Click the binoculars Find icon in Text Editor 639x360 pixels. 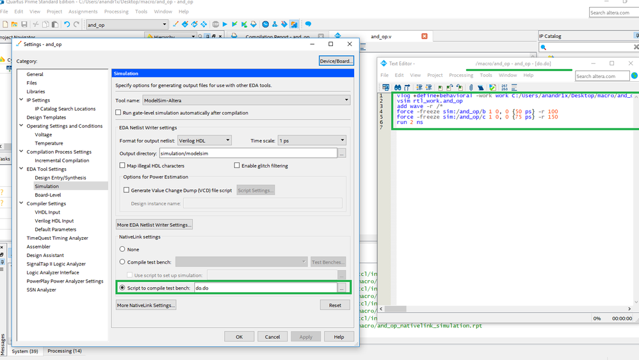[398, 87]
